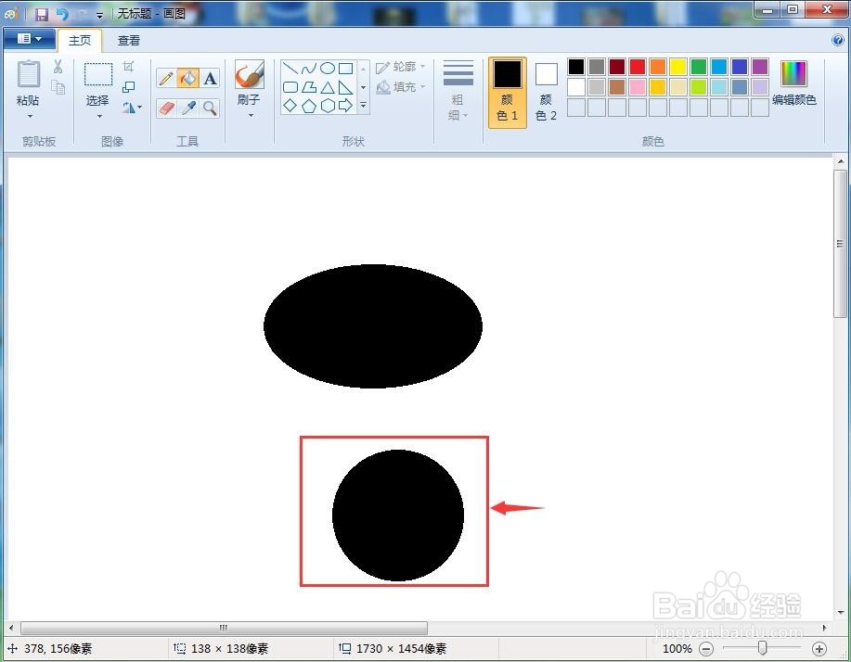Choose the Right arrow shape

click(x=346, y=106)
